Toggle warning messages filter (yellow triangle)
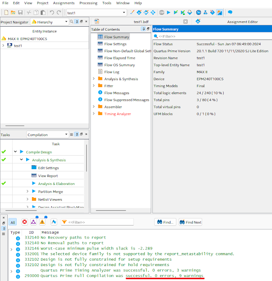 (42, 222)
